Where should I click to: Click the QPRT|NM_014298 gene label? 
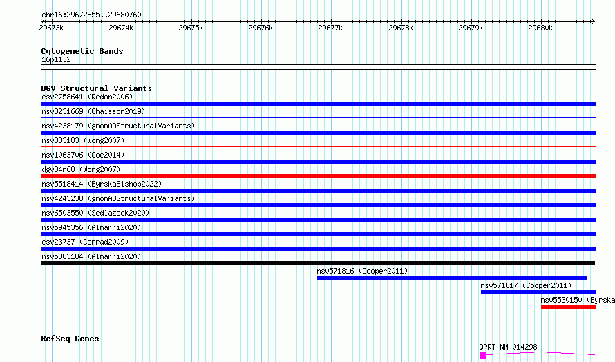pos(508,347)
